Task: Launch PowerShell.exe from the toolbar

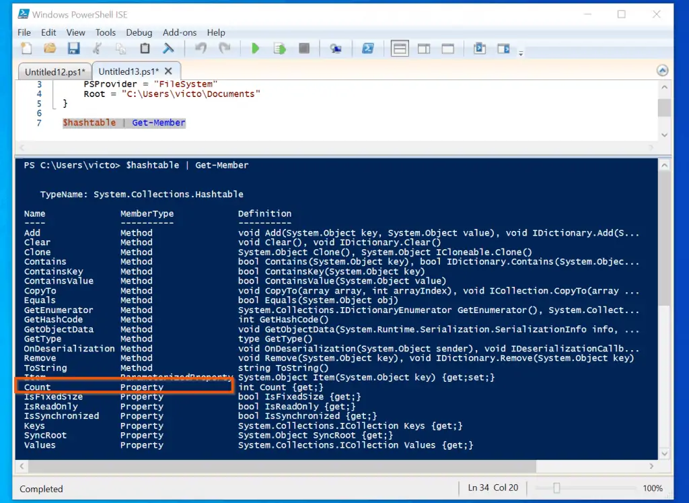Action: 368,48
